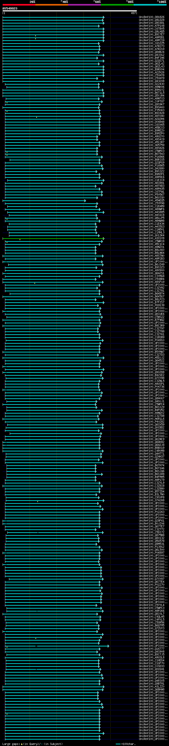Image resolution: width=169 pixels, height=746 pixels.
Task: Select hit UniRef100_C6TB05
Action: [152, 29]
